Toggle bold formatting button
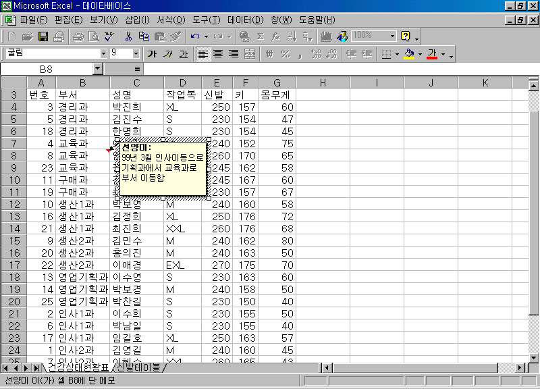The height and width of the screenshot is (389, 540). click(152, 54)
